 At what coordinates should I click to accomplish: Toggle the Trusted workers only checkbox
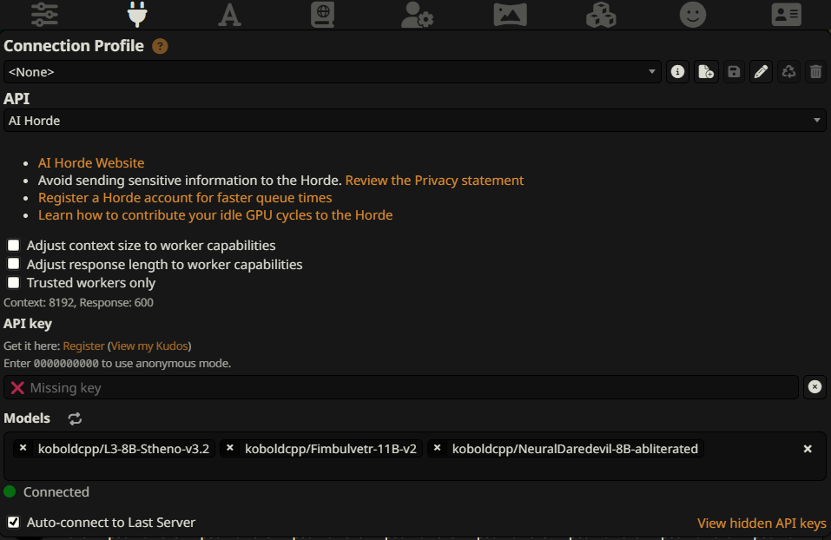13,282
